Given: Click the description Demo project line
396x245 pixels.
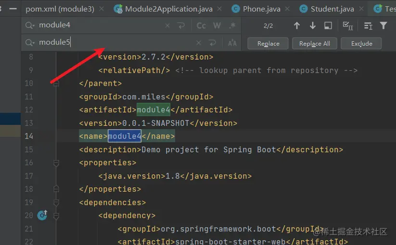Looking at the screenshot, I should coord(211,150).
